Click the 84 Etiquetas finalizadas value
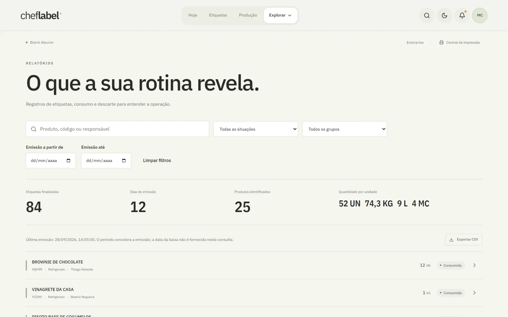 (x=34, y=207)
